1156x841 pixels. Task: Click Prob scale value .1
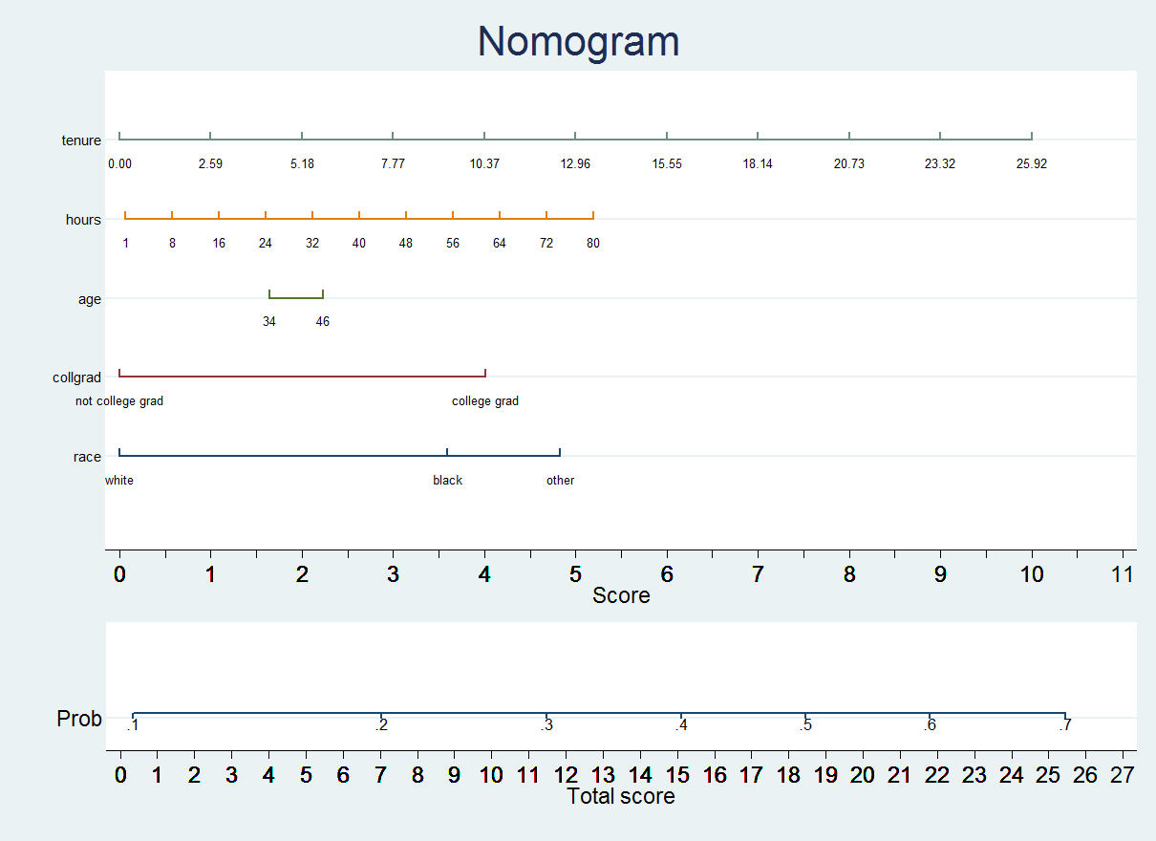pyautogui.click(x=133, y=726)
